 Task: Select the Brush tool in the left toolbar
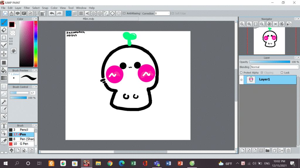[x=4, y=22]
